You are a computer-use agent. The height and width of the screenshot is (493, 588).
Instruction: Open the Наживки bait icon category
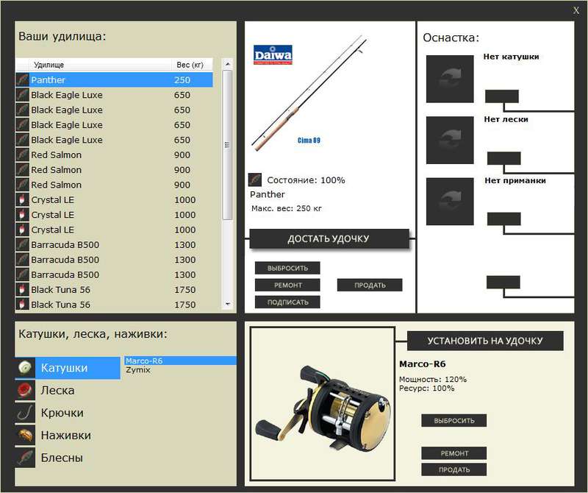pyautogui.click(x=25, y=435)
